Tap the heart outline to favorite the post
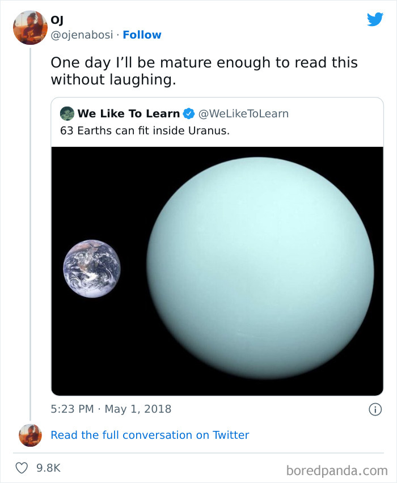 point(22,467)
